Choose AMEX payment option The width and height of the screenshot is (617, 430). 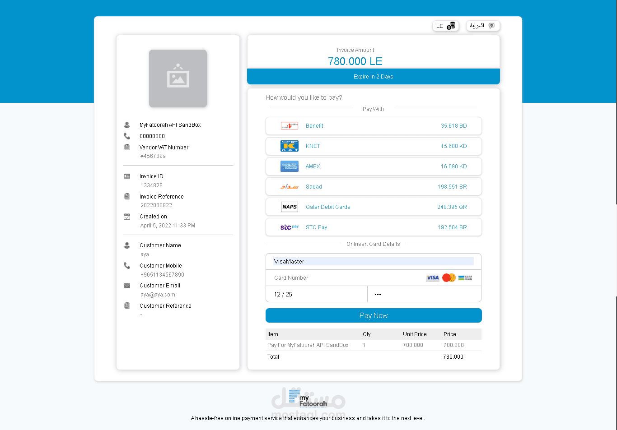click(374, 166)
